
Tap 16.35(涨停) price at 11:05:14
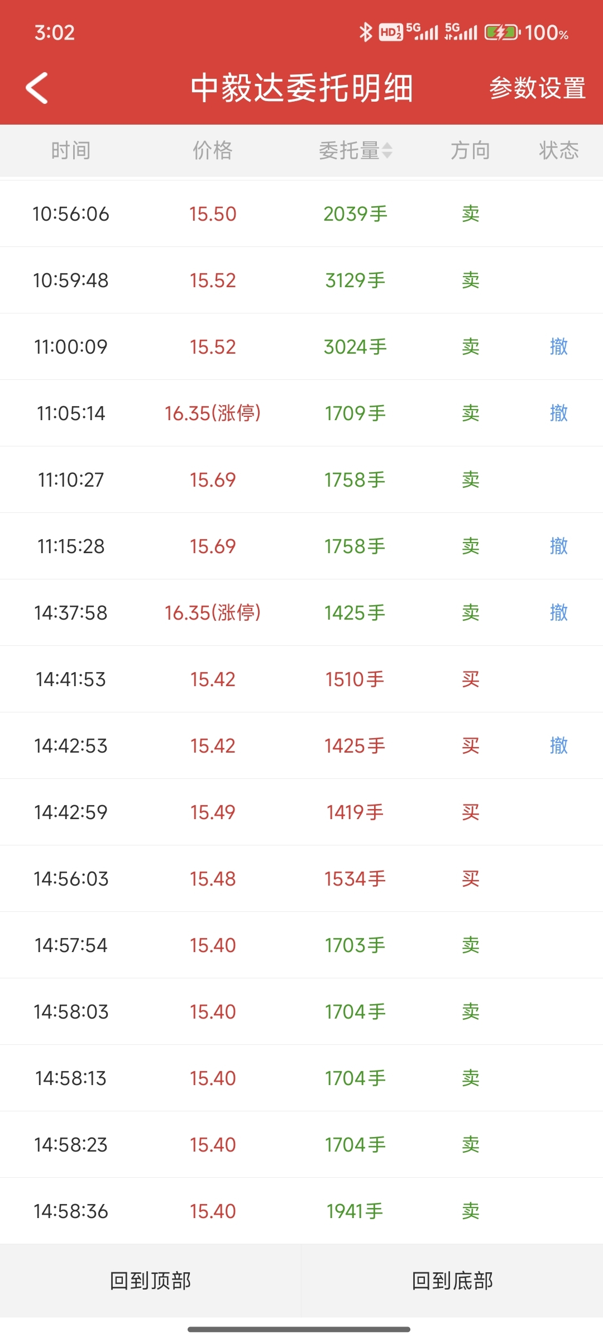[x=213, y=413]
